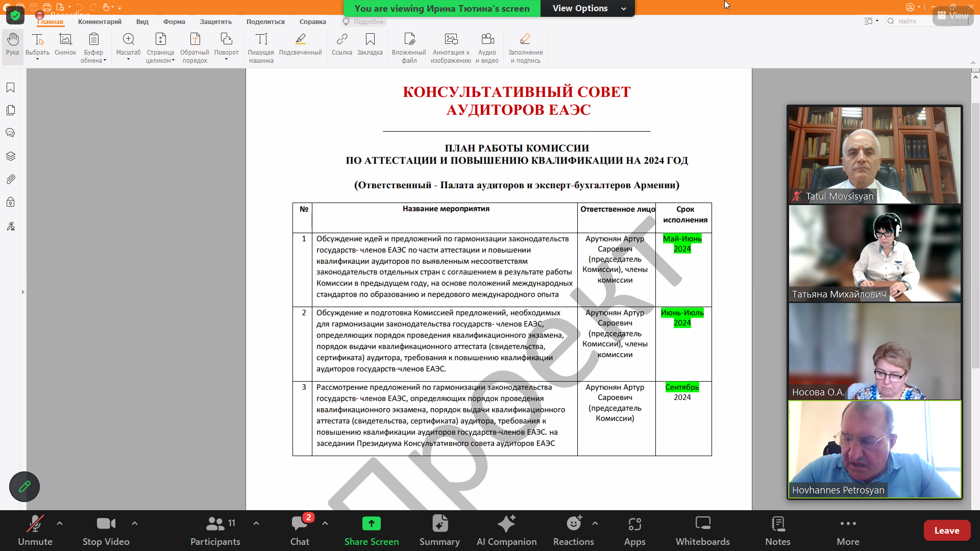This screenshot has width=980, height=551.
Task: Expand the Reactions options arrow
Action: pyautogui.click(x=595, y=523)
